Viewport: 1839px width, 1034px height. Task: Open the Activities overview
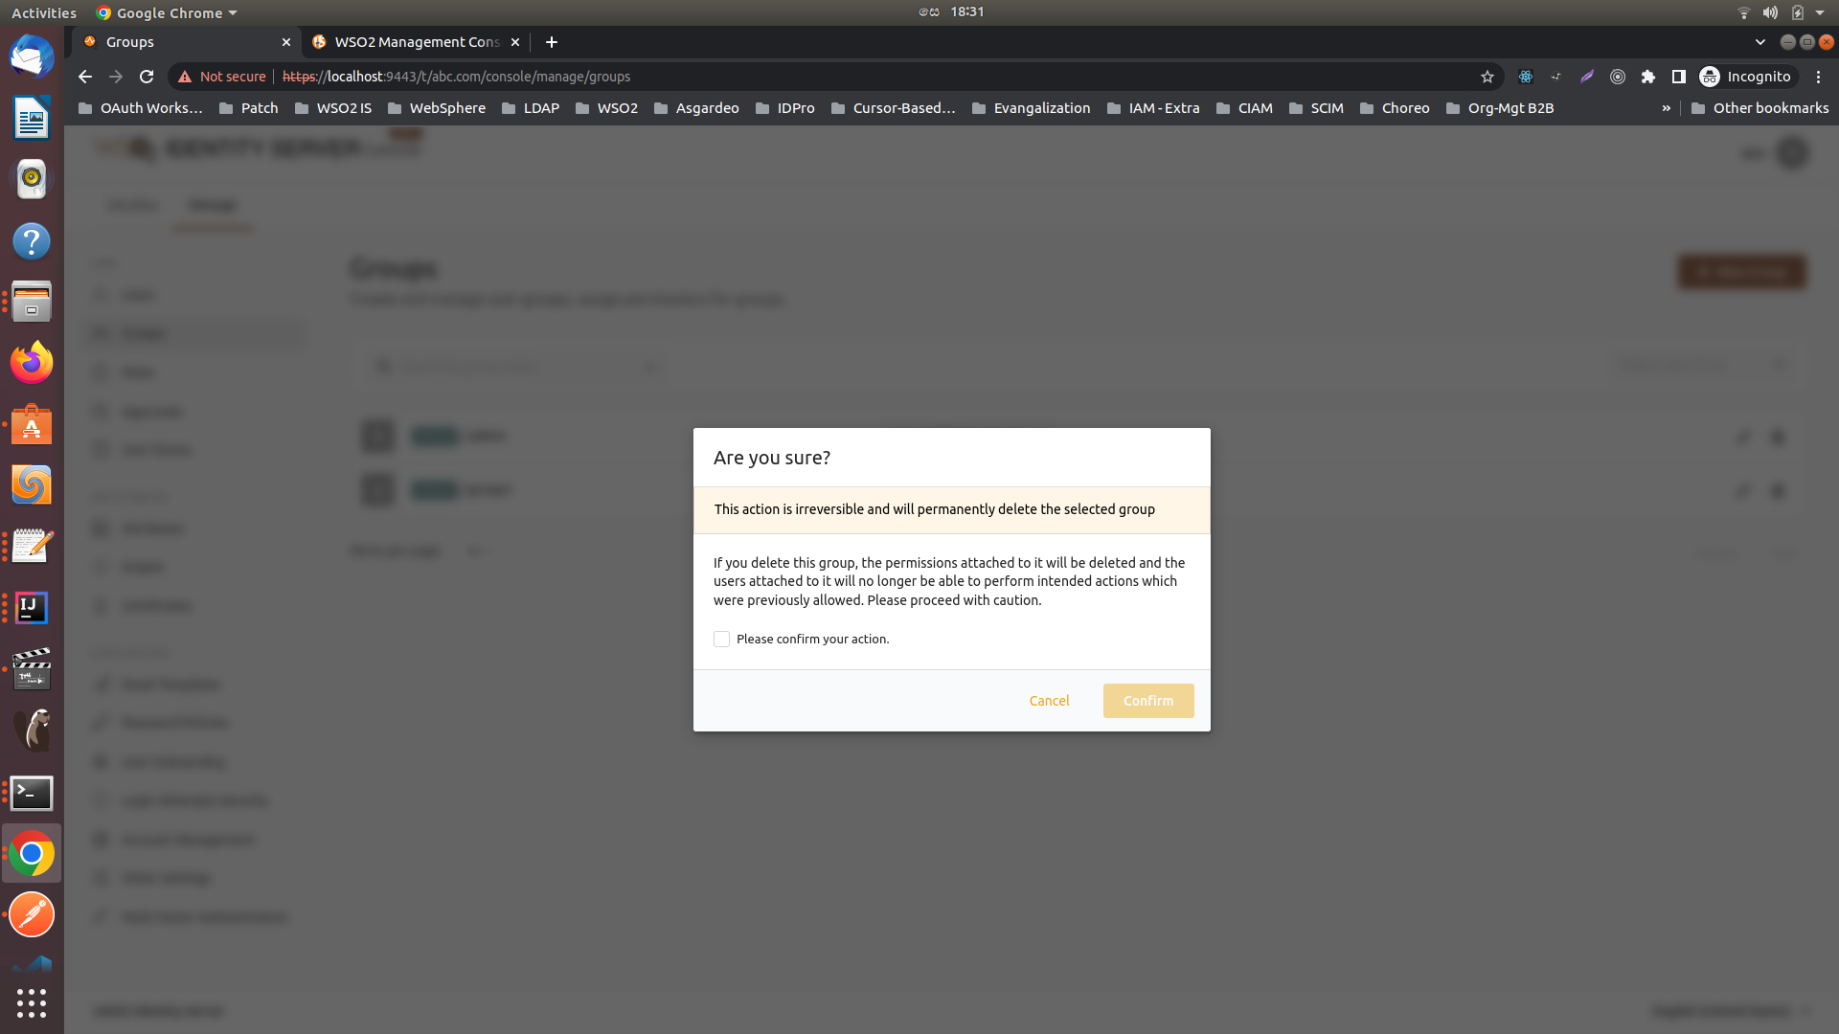point(43,12)
